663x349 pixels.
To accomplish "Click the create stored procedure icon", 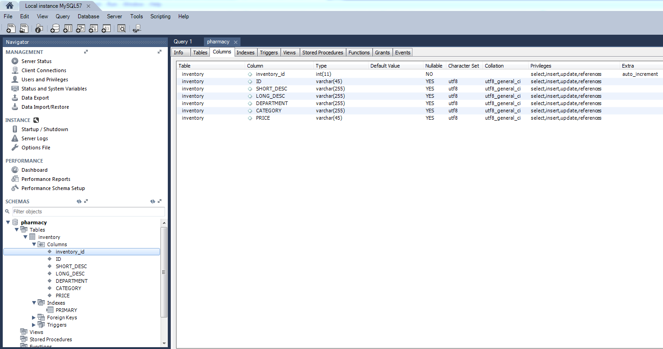I will click(x=93, y=28).
